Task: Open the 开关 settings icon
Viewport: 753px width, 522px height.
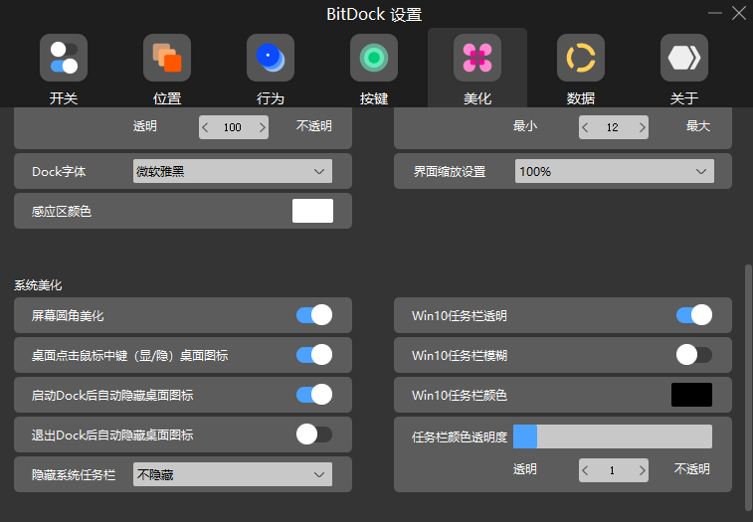Action: 64,58
